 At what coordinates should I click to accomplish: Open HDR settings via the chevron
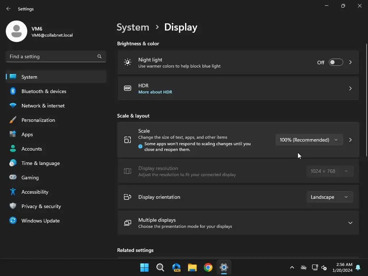[x=350, y=88]
